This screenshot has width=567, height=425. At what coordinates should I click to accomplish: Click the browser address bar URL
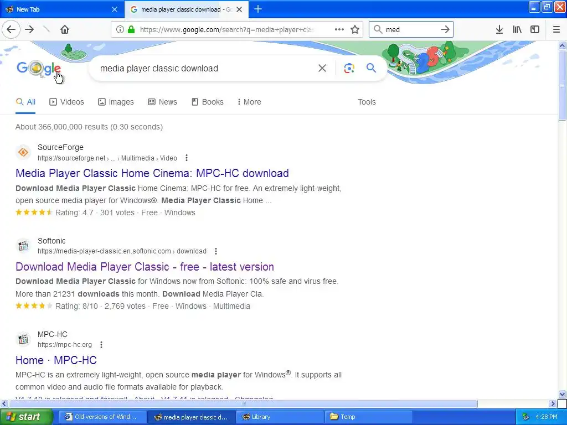[x=226, y=30]
